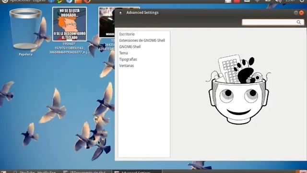The width and height of the screenshot is (307, 173).
Task: Click the magnifier icon in search box
Action: click(x=299, y=22)
